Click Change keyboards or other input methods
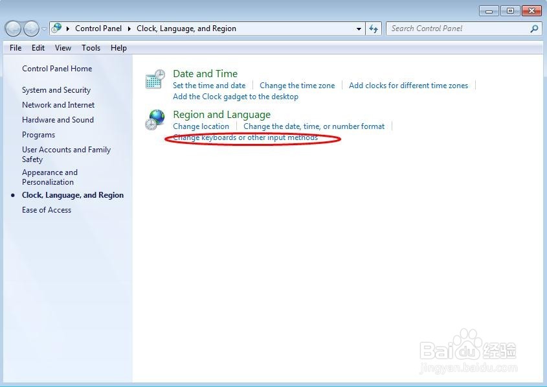This screenshot has width=547, height=387. [245, 137]
